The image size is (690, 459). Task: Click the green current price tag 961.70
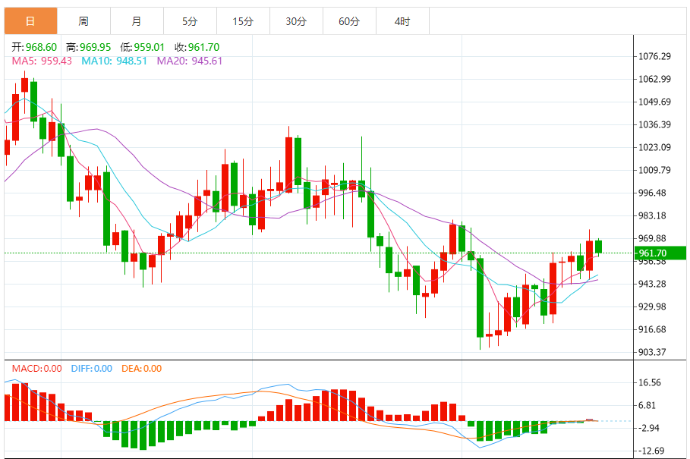pos(660,253)
